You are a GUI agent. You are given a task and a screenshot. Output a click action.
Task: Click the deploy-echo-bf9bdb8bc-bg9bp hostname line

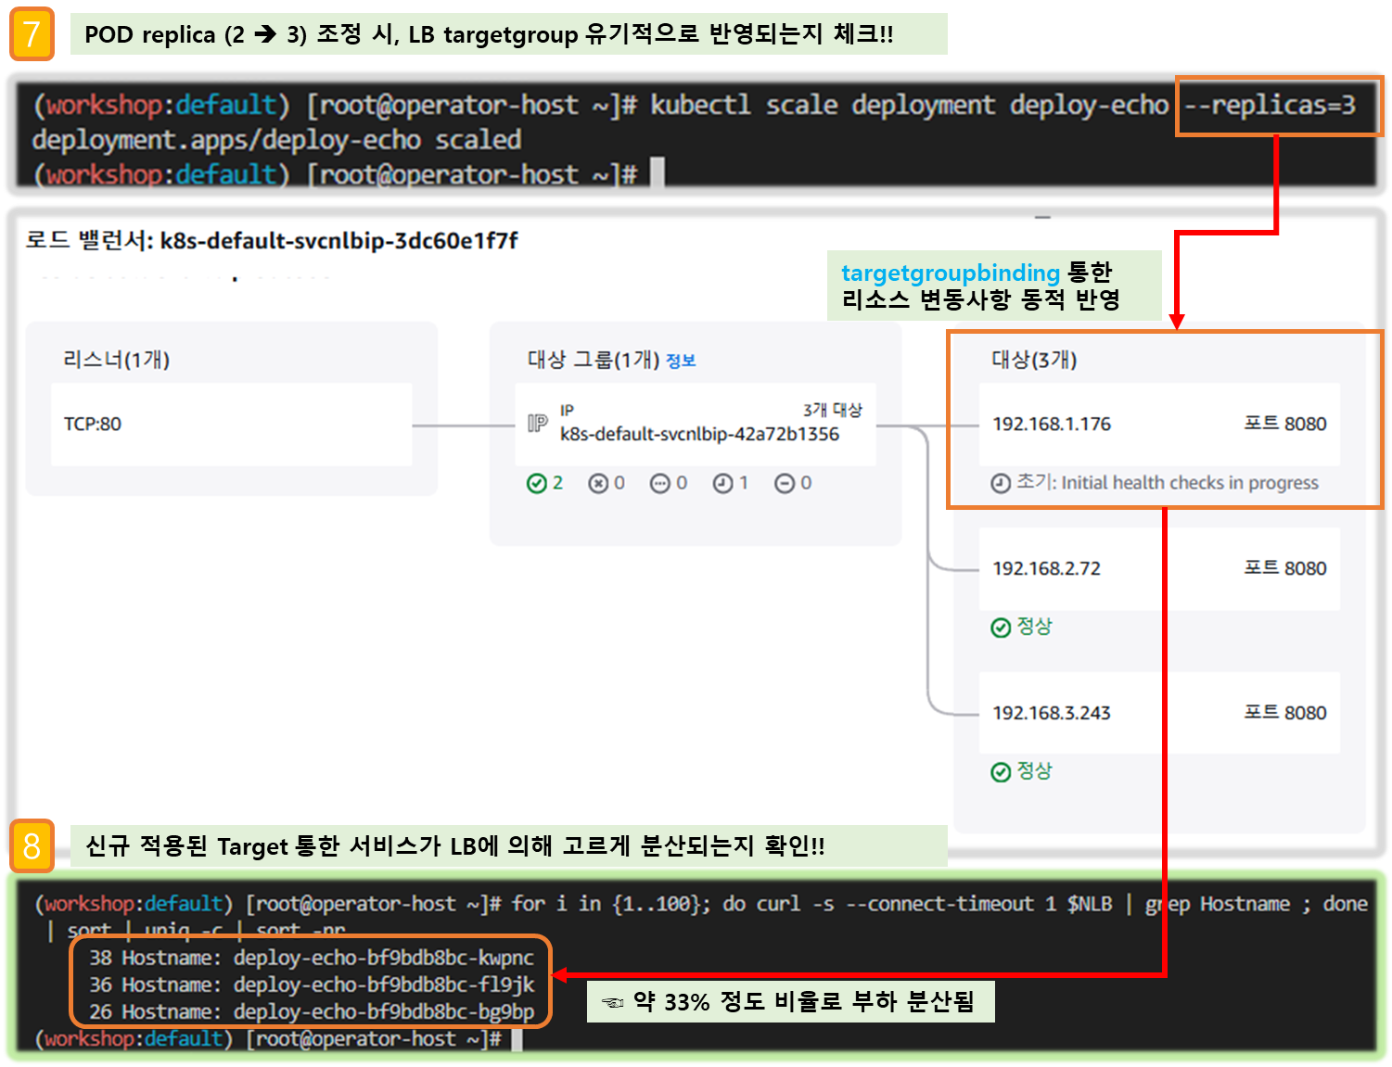point(312,1011)
